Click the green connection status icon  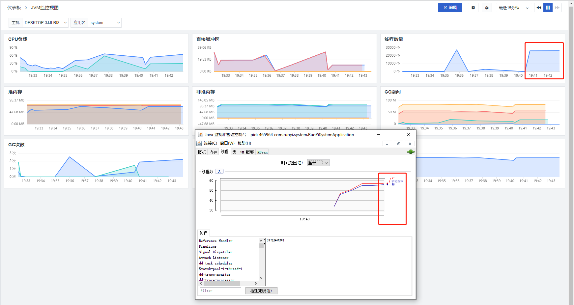pos(411,152)
